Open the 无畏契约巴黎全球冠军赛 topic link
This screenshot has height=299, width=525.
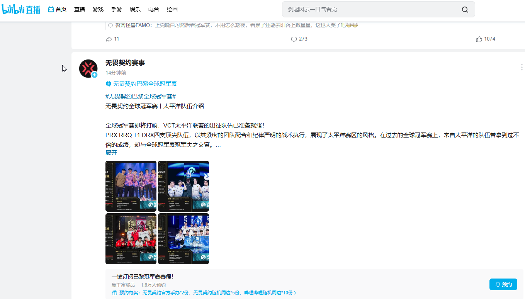click(x=144, y=84)
